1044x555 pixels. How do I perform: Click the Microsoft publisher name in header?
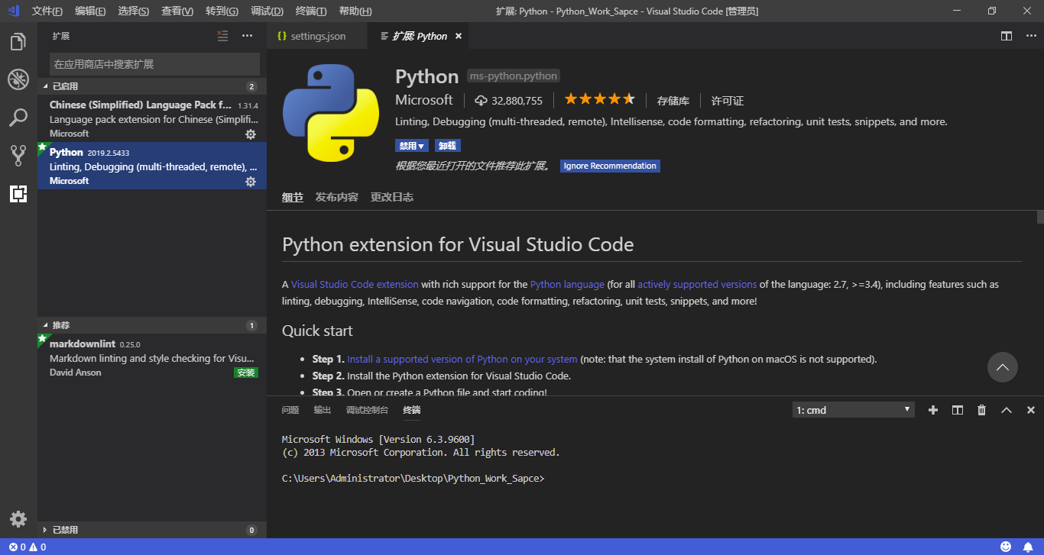tap(424, 100)
